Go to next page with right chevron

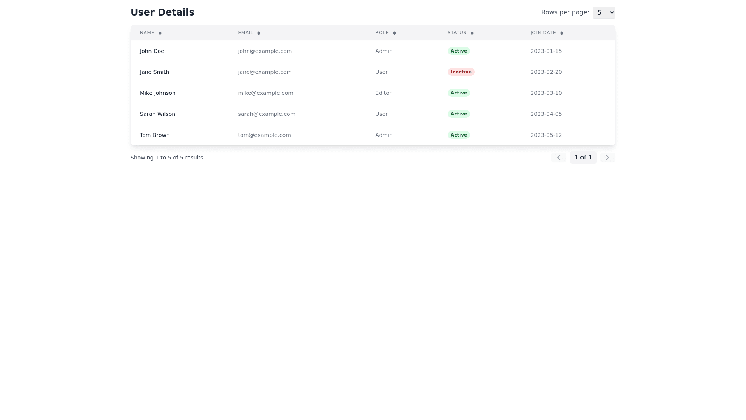(607, 157)
